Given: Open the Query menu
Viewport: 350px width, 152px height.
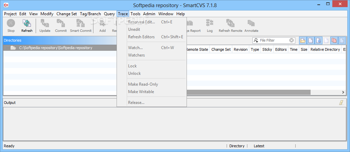Looking at the screenshot, I should [109, 14].
